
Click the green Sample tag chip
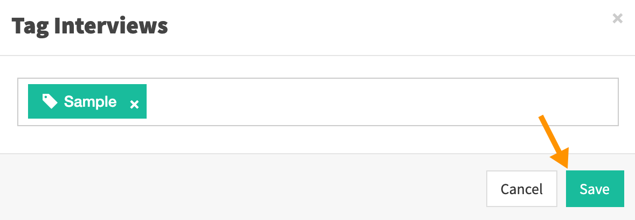click(x=87, y=101)
